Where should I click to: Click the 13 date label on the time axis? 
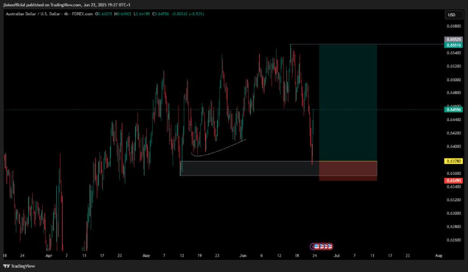182,256
